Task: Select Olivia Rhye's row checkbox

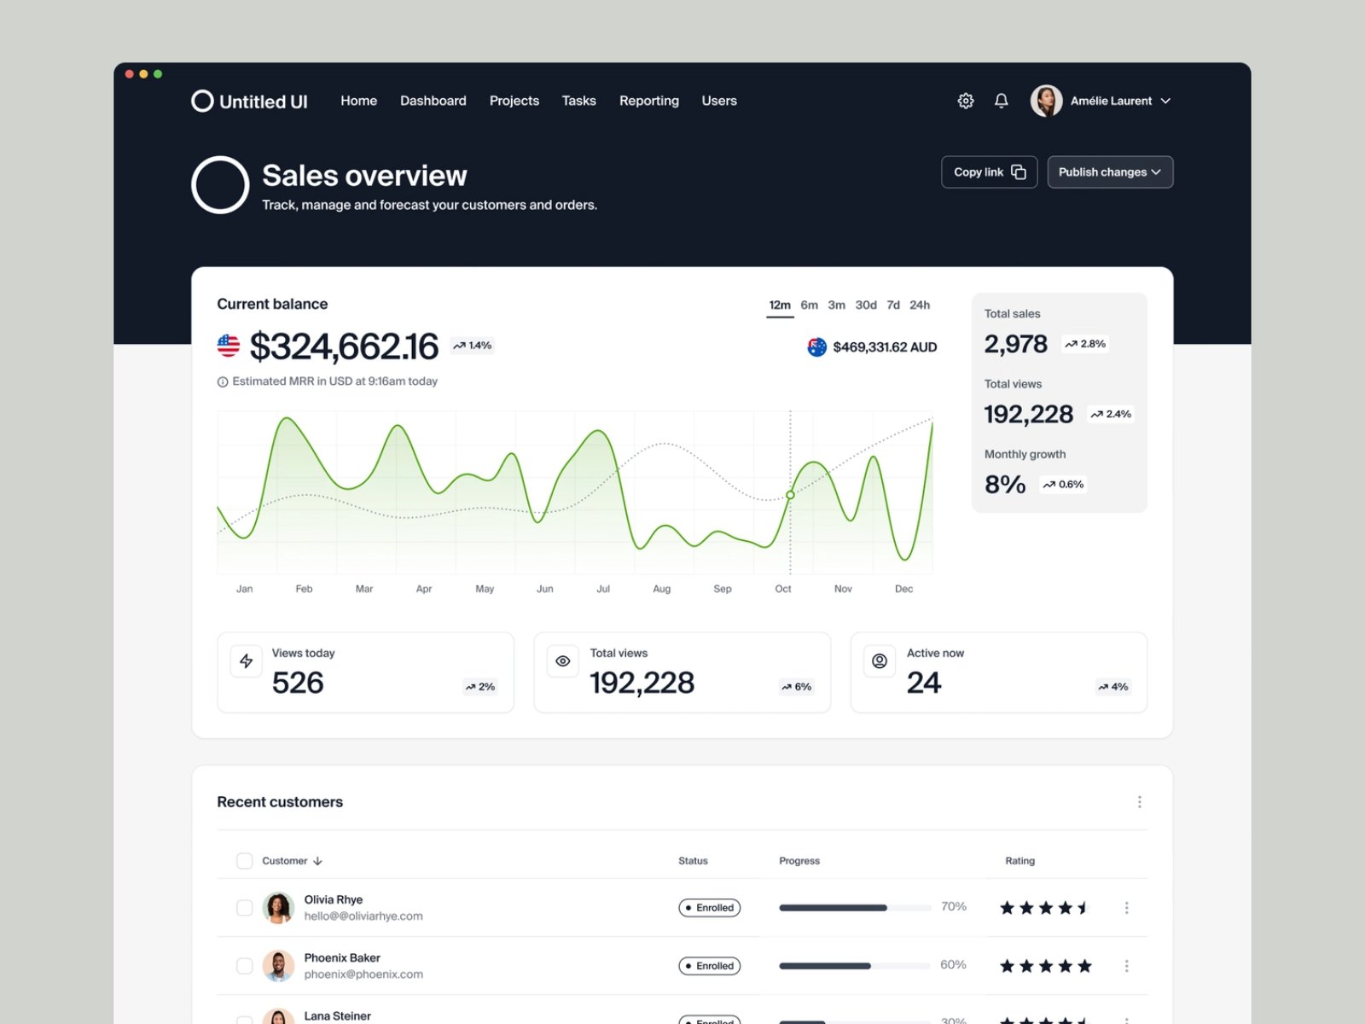Action: (x=245, y=908)
